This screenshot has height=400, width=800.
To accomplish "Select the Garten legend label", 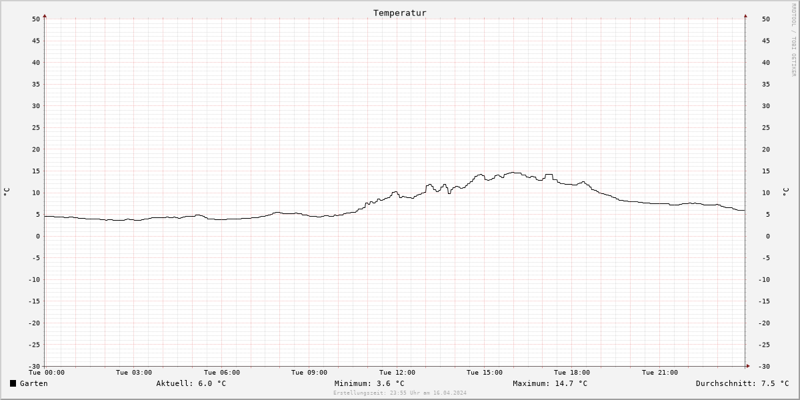I will click(x=34, y=383).
